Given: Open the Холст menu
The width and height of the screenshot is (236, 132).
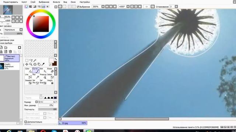Looking at the screenshot, I should coord(24,2).
